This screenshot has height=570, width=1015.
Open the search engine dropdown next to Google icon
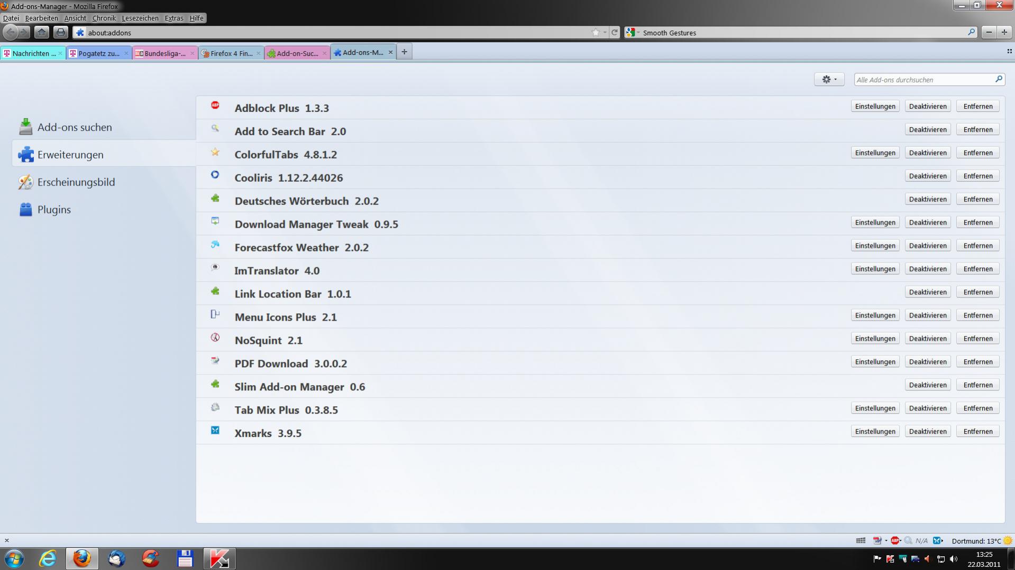[638, 32]
